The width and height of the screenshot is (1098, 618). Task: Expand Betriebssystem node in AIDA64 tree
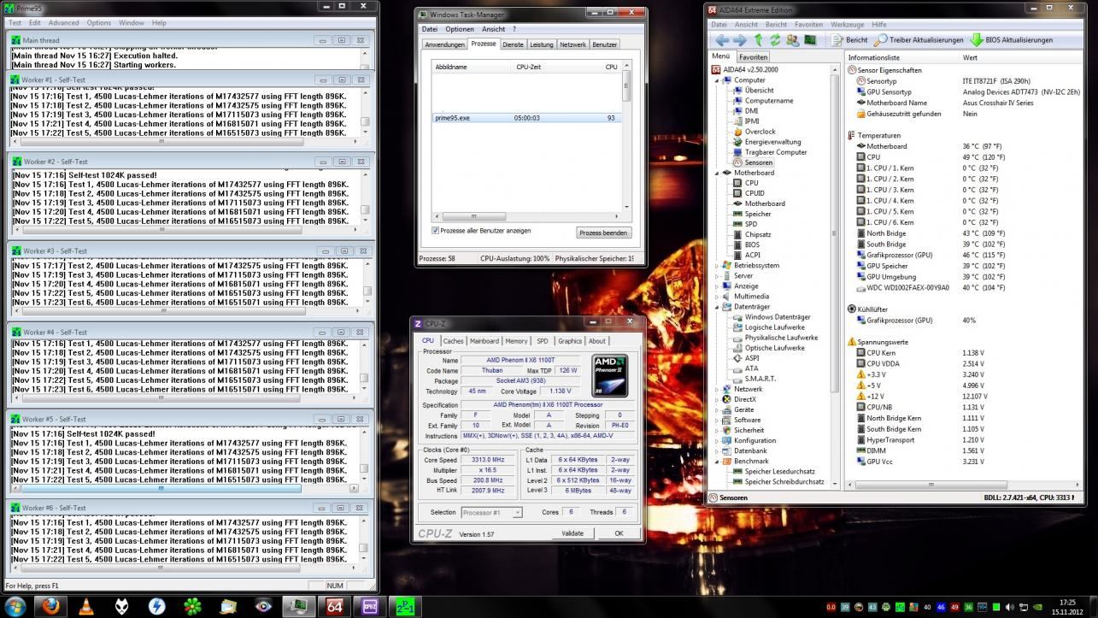point(717,266)
